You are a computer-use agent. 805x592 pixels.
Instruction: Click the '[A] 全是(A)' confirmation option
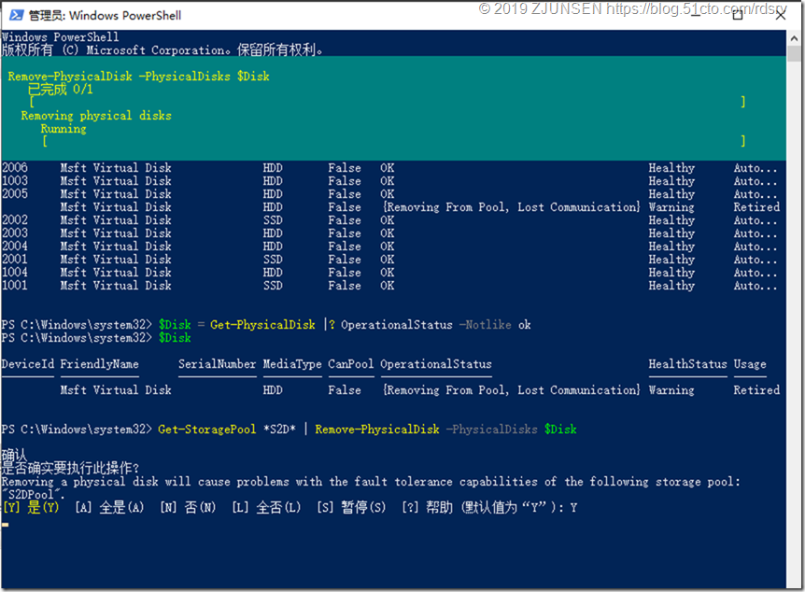click(x=109, y=508)
